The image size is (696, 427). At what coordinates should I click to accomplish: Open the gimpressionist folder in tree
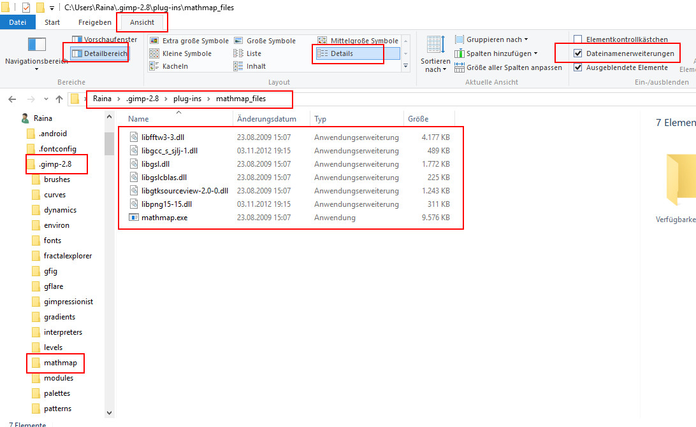coord(68,302)
